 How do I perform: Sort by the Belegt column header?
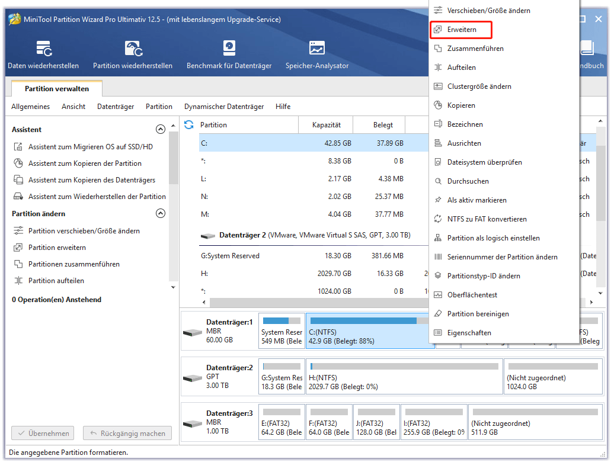[379, 125]
